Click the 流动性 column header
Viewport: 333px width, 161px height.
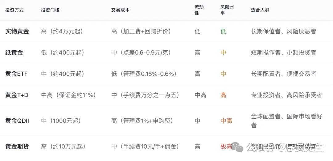[x=199, y=10]
